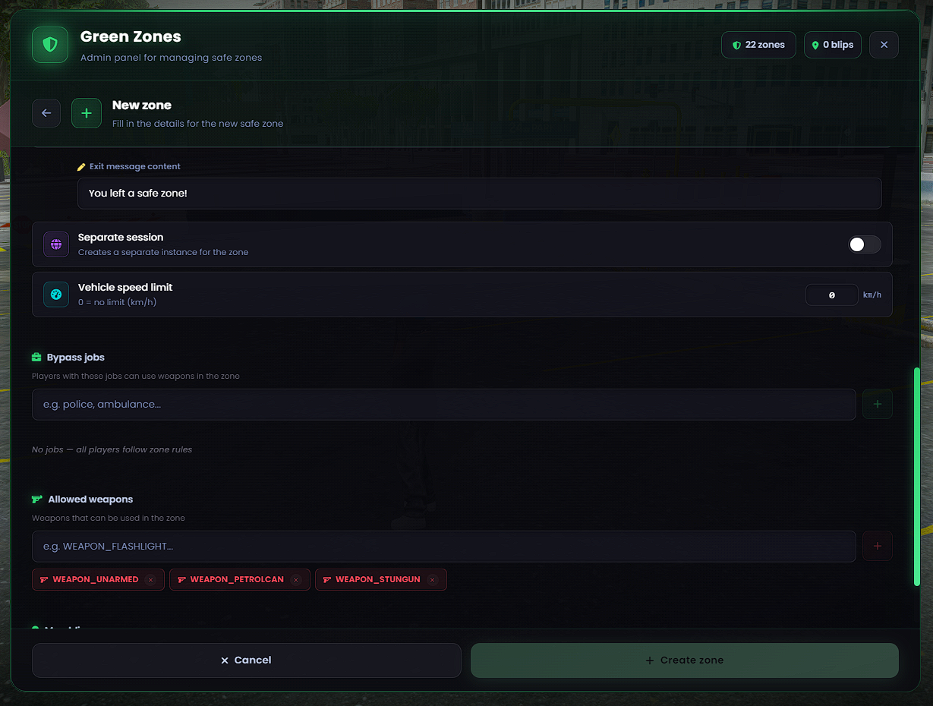
Task: Click the briefcase icon beside Bypass jobs
Action: point(36,358)
